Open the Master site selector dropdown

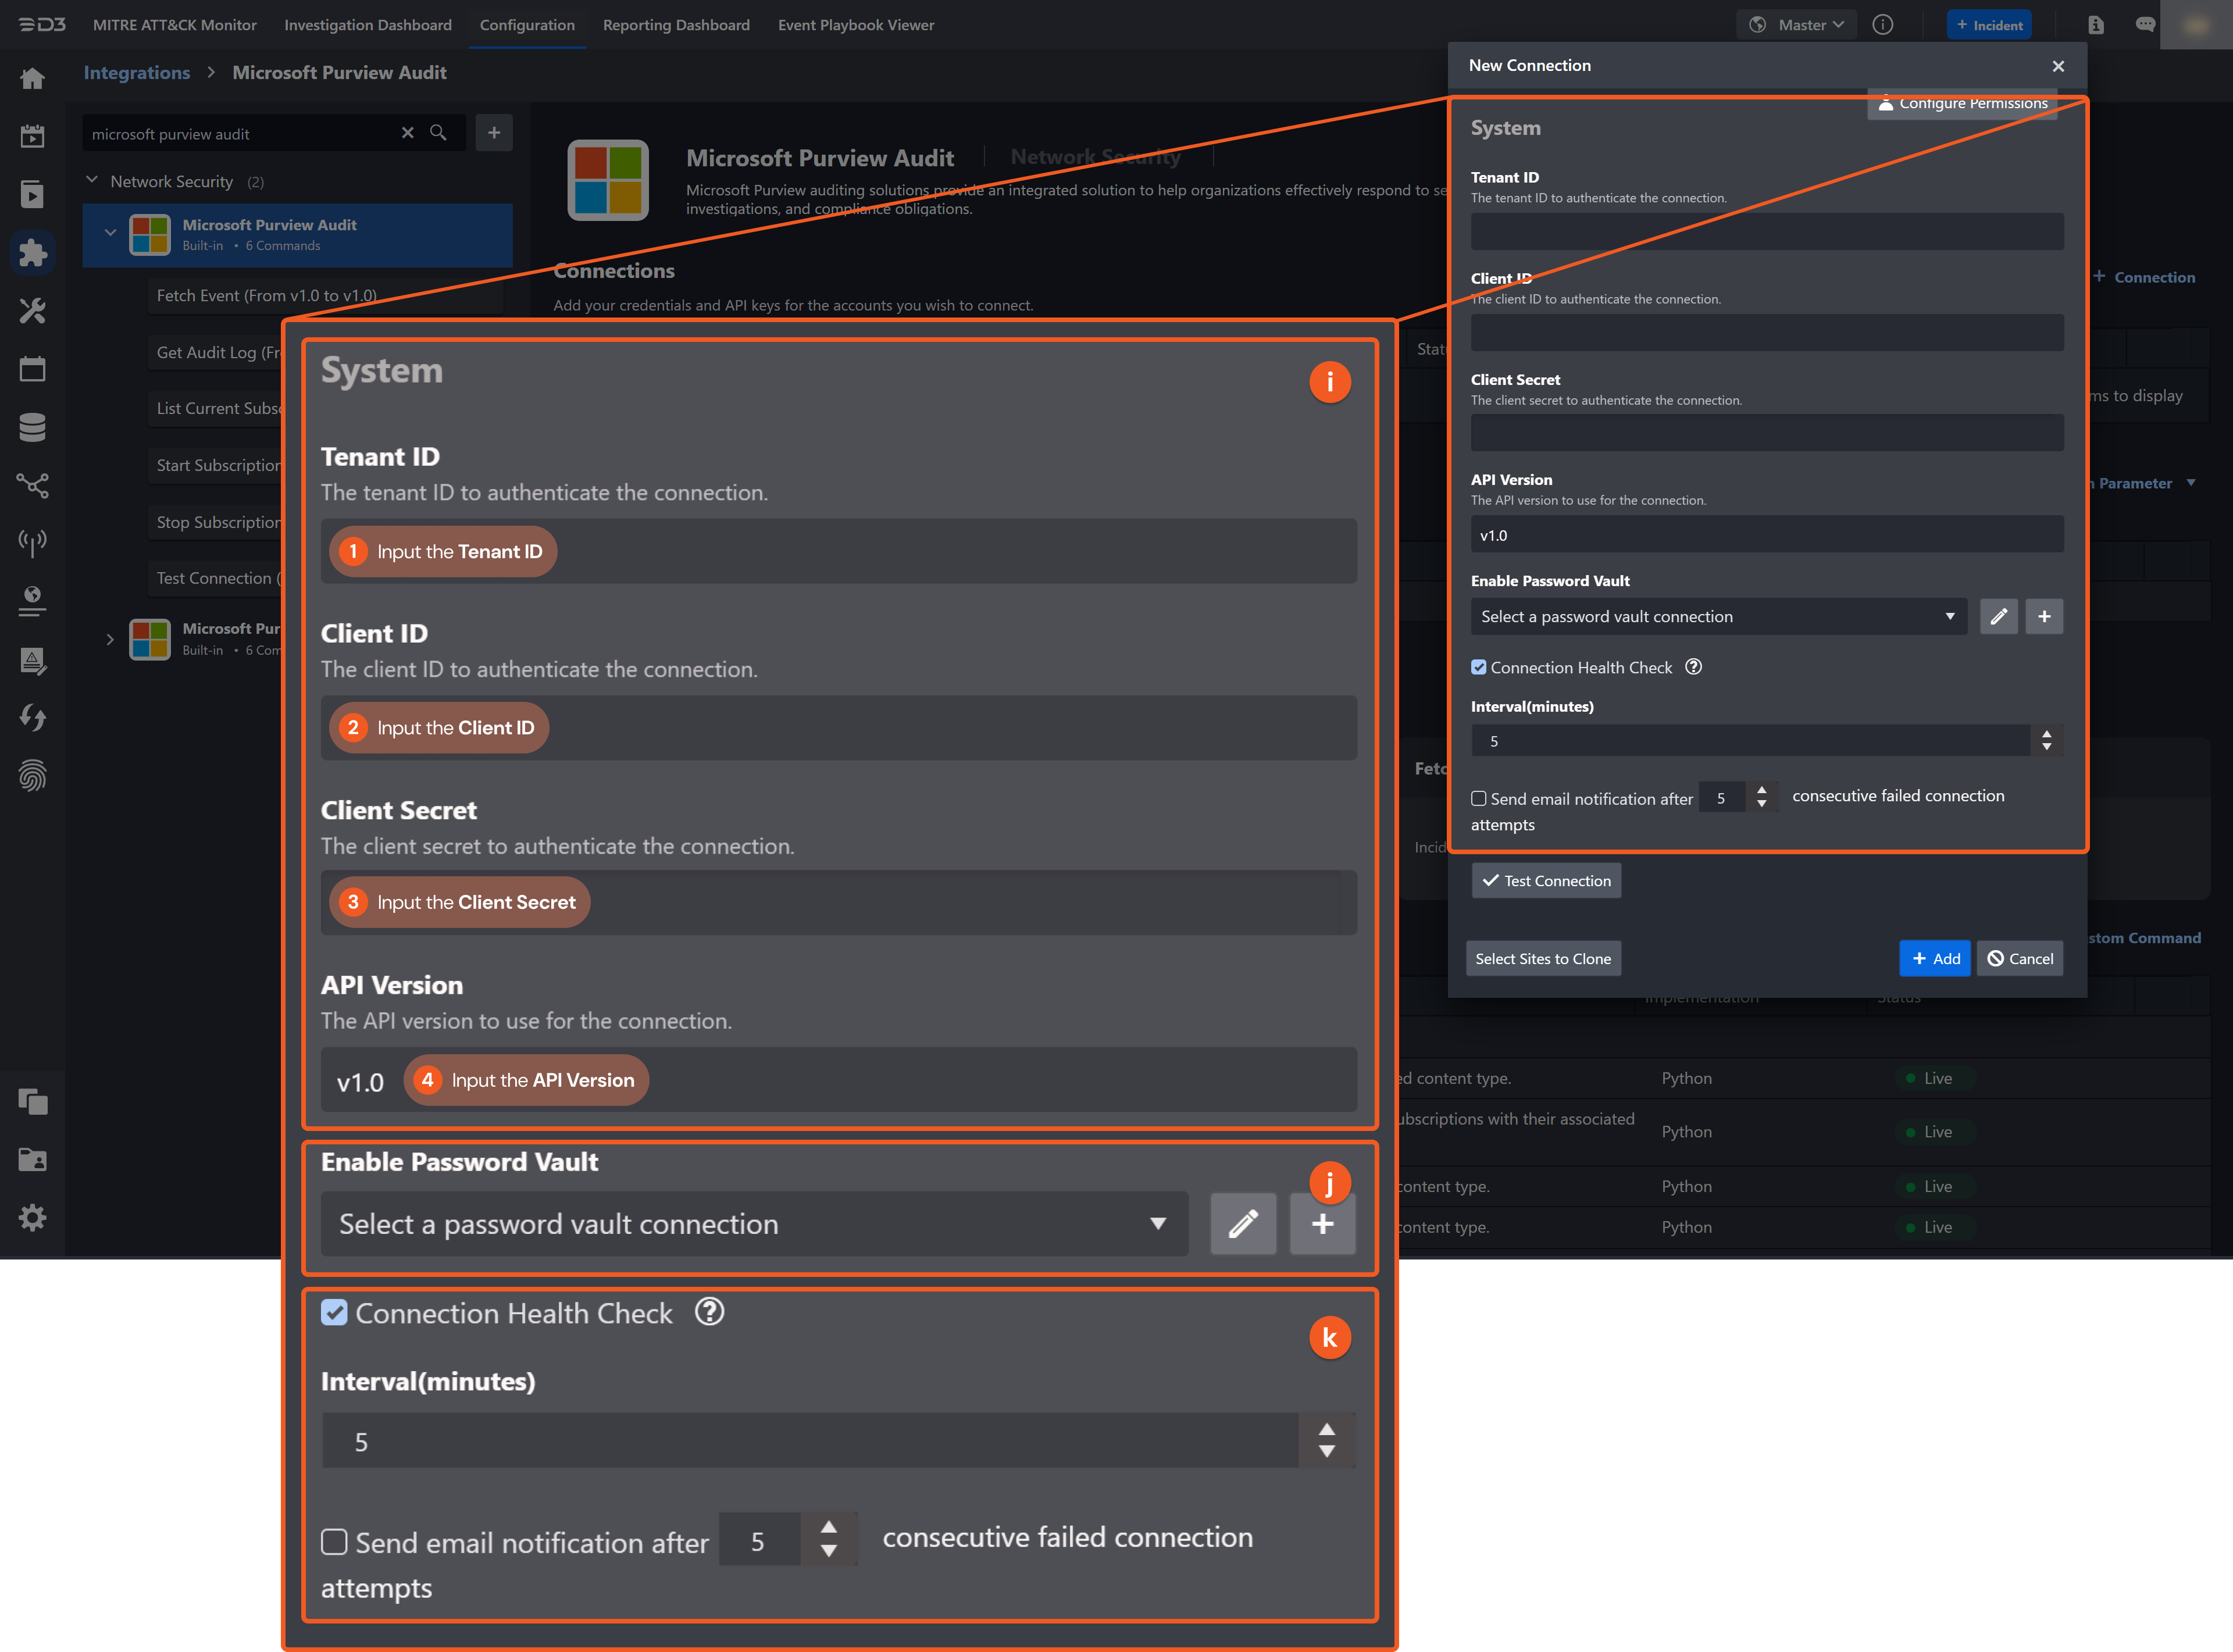[1796, 24]
